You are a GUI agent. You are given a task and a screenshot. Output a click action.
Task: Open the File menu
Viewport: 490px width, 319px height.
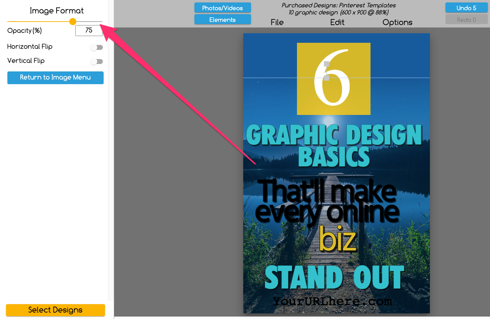pyautogui.click(x=277, y=22)
